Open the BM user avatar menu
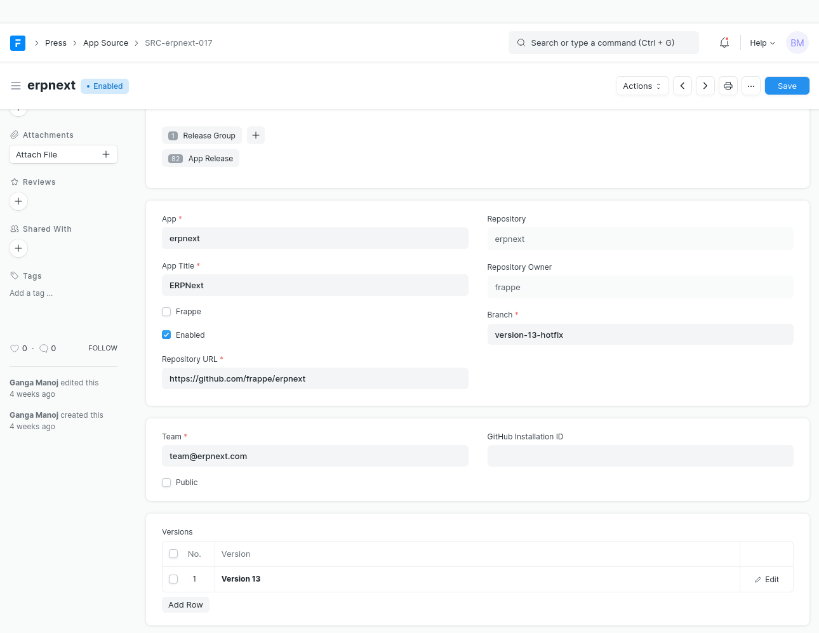Screen dimensions: 819x633 coord(797,43)
